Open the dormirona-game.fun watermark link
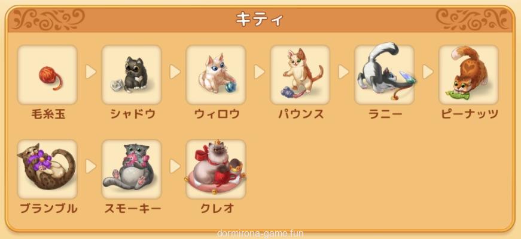 [260, 234]
